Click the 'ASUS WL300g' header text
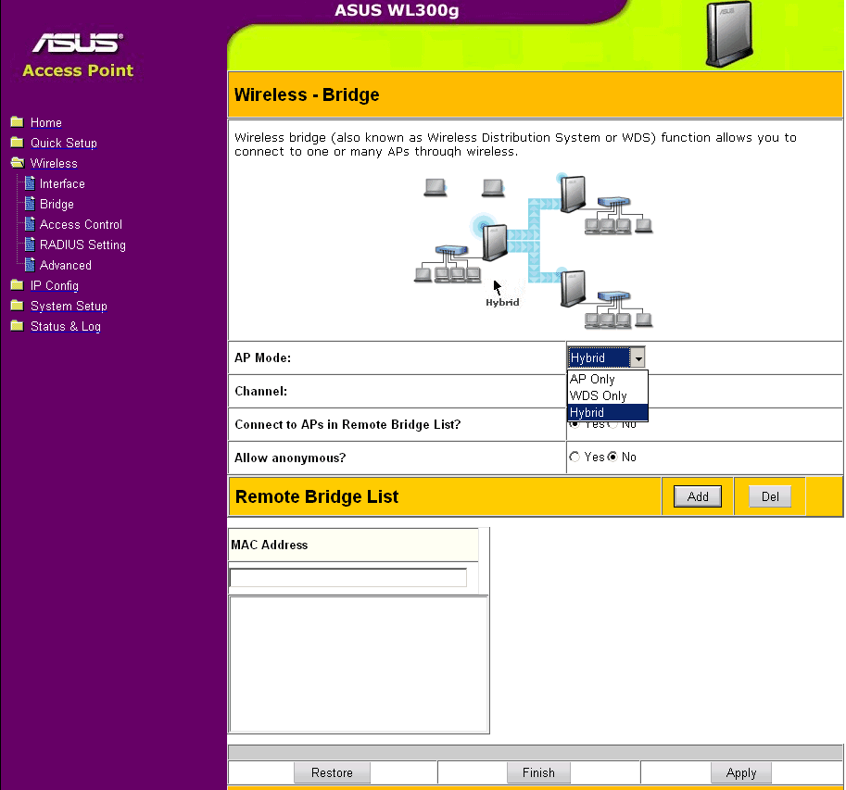This screenshot has height=790, width=846. [397, 10]
